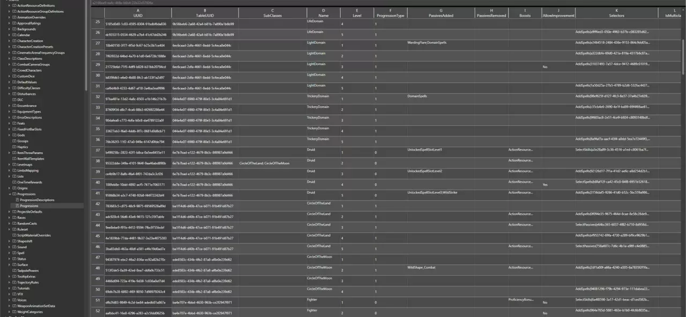Click the Races folder icon
The image size is (686, 317).
coord(14,217)
